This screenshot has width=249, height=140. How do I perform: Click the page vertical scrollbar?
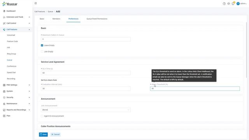[247, 50]
